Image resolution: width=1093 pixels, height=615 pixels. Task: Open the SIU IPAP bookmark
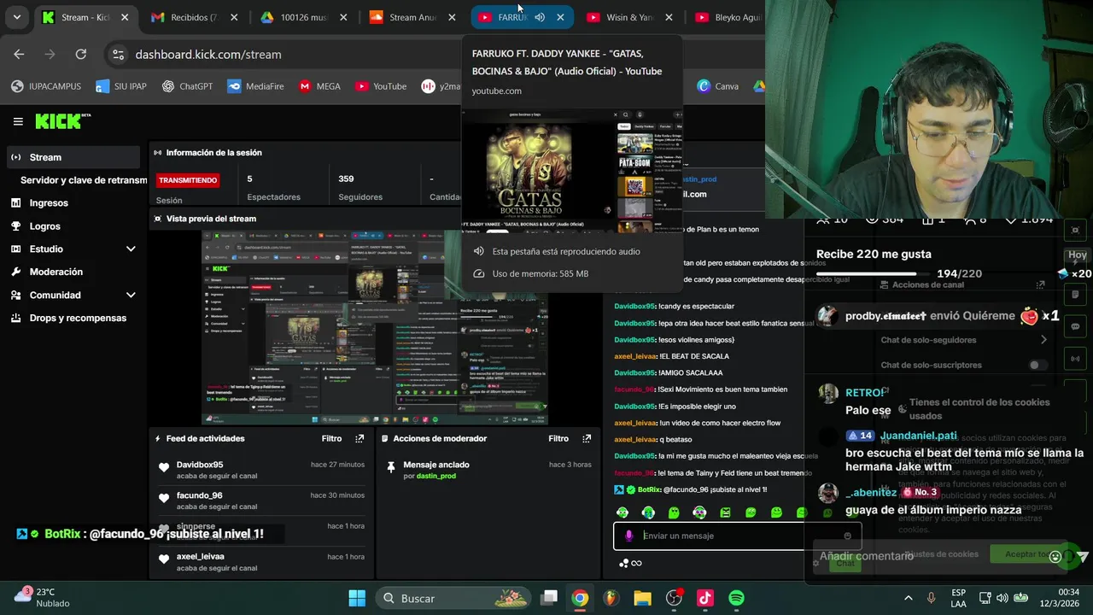point(121,86)
